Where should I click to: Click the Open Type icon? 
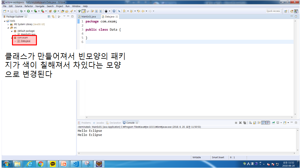coord(62,11)
